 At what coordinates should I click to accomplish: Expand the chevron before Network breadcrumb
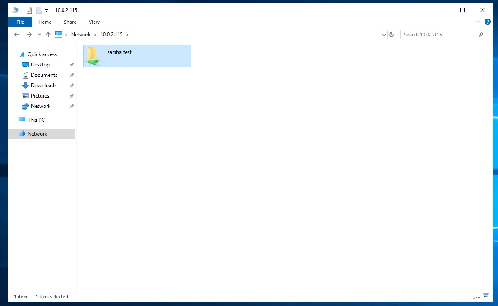click(x=66, y=35)
